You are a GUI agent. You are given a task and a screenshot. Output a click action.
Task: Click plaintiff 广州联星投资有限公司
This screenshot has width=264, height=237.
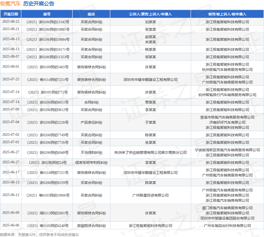point(151,195)
